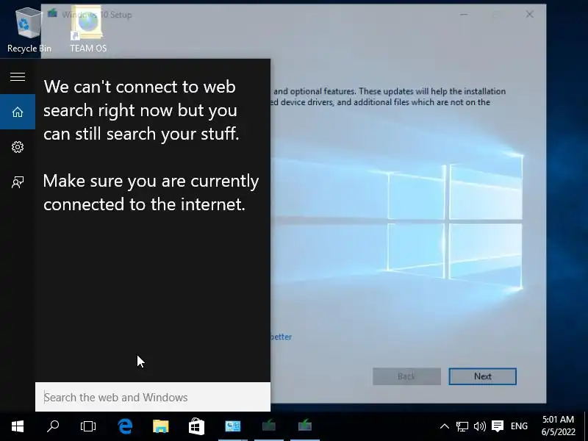Open network status tray icon
This screenshot has height=441, width=588.
coord(462,426)
